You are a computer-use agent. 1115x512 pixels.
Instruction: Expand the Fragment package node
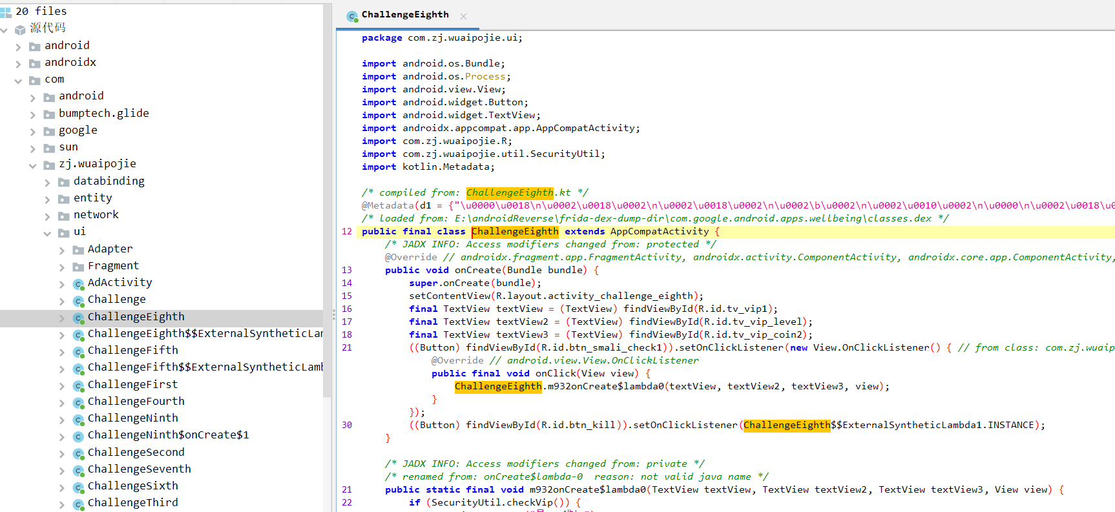(x=62, y=267)
